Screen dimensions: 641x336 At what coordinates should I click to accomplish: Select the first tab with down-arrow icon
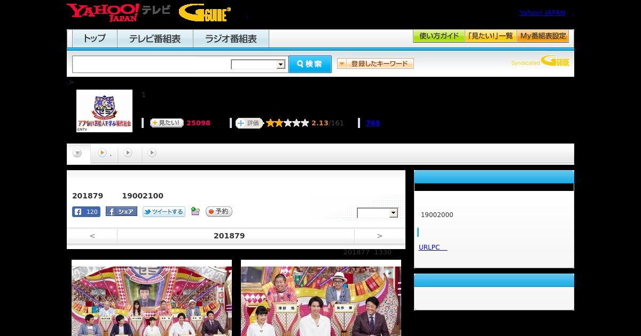coord(78,153)
